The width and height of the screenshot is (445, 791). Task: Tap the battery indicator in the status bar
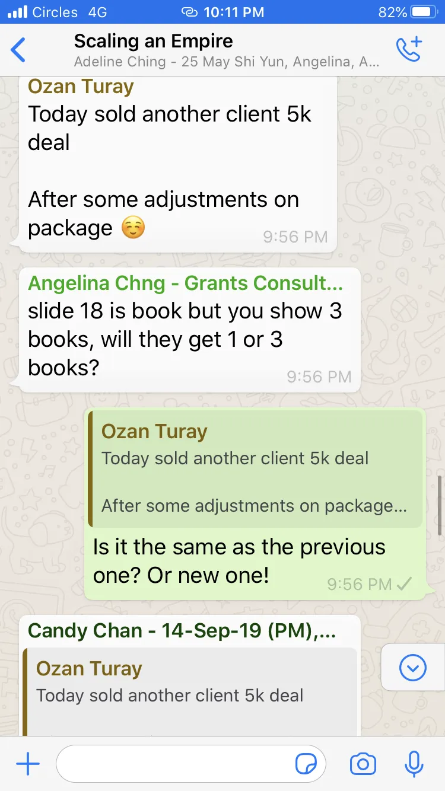click(423, 12)
